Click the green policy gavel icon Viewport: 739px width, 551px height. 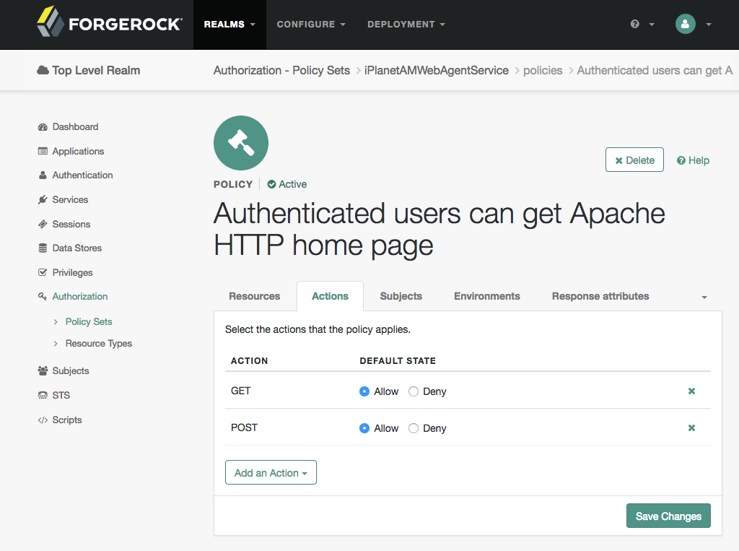point(241,143)
